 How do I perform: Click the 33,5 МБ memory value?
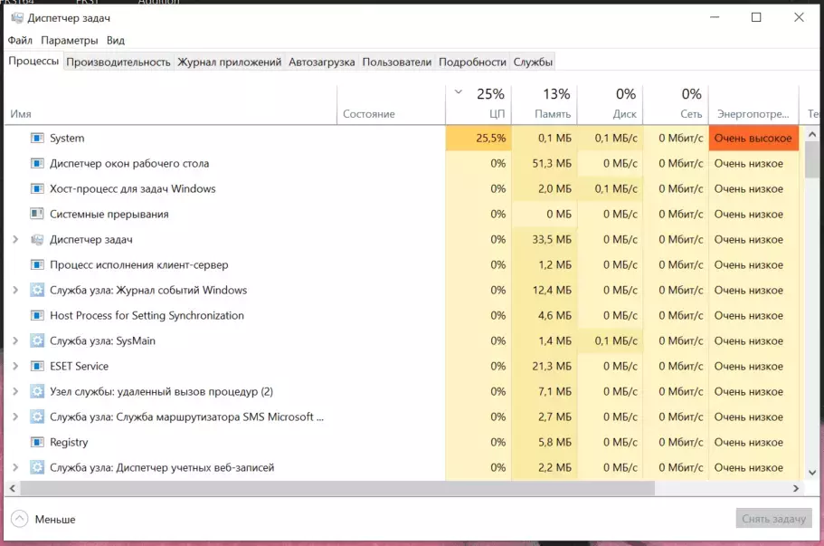[552, 239]
